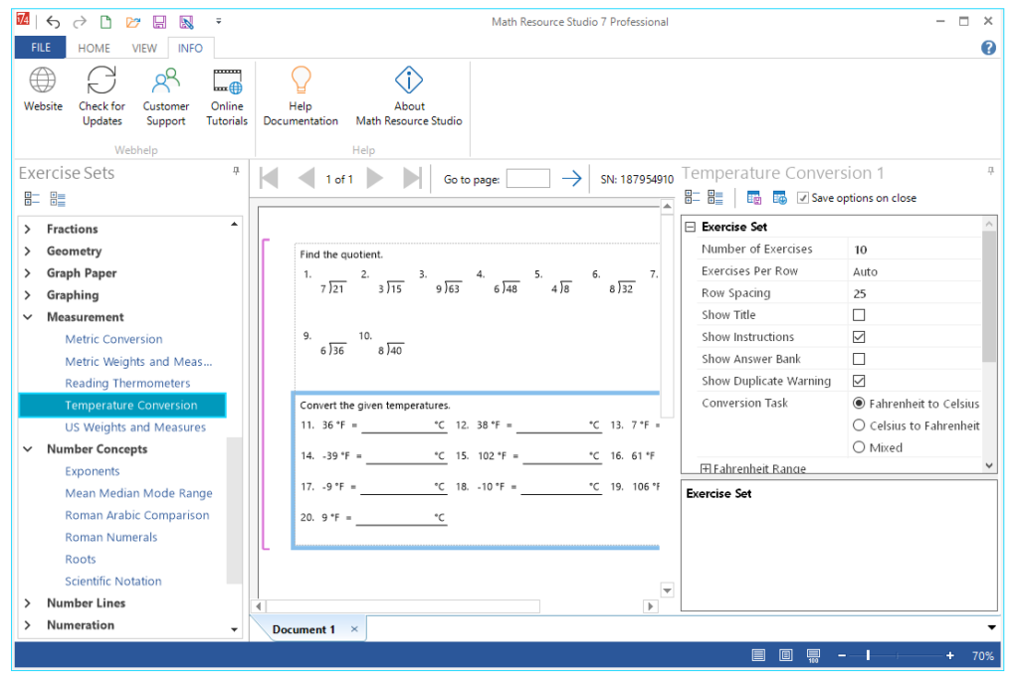Expand the Number Lines category
The width and height of the screenshot is (1019, 683).
[27, 603]
